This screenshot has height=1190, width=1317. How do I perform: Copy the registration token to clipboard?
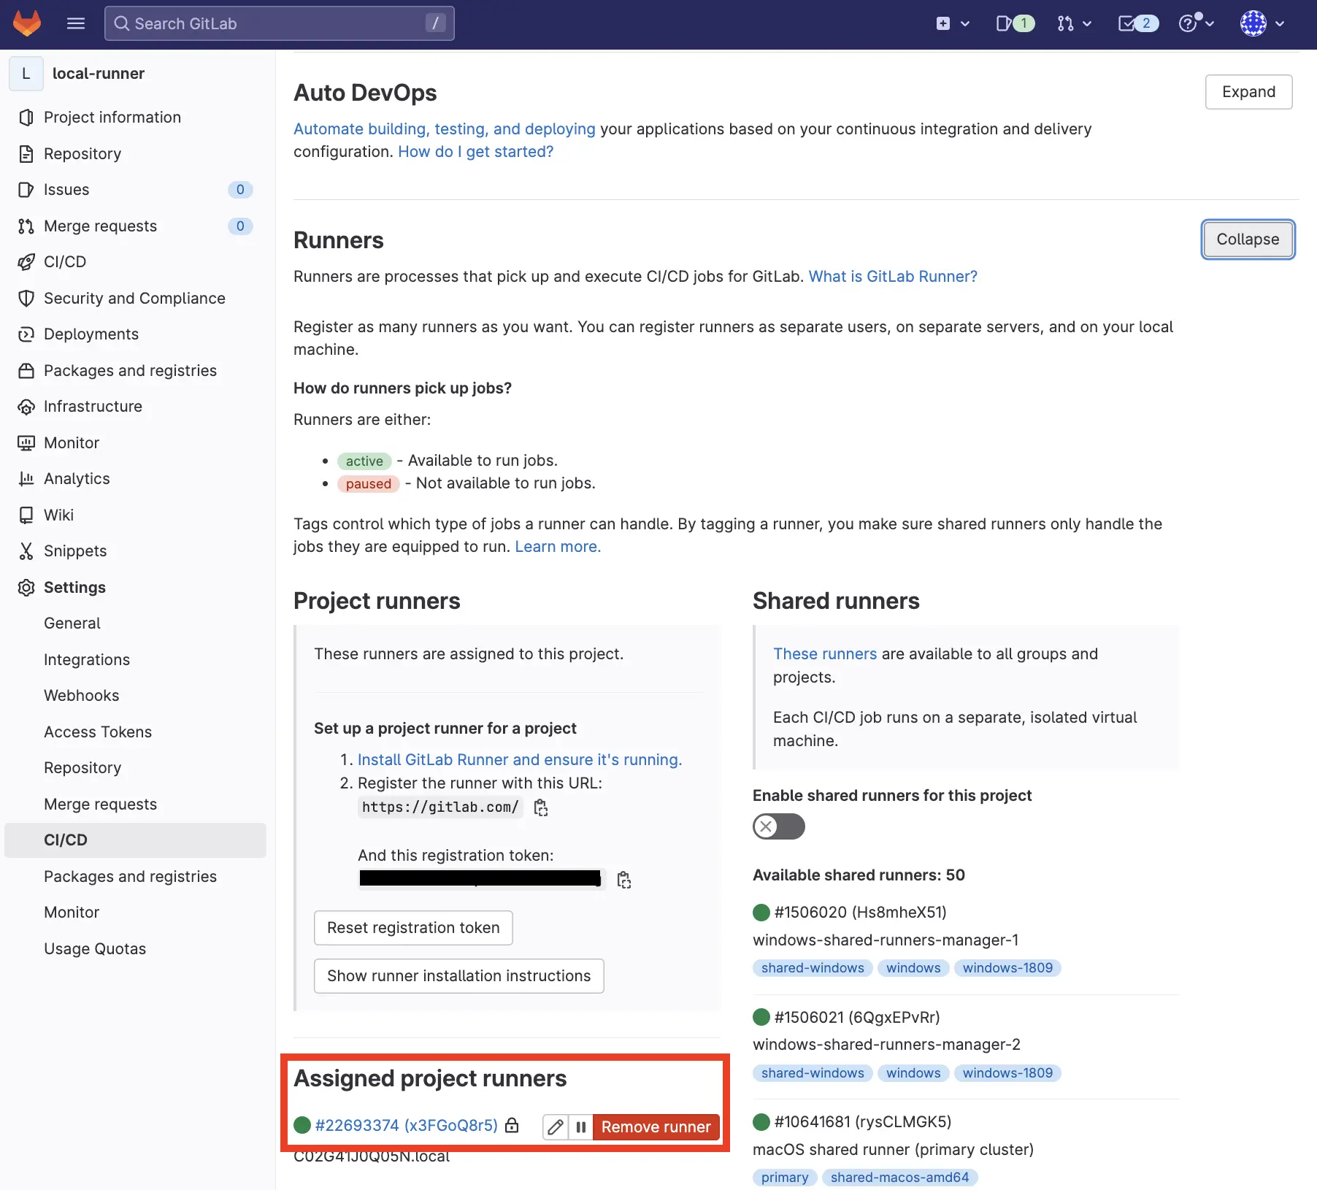click(623, 880)
